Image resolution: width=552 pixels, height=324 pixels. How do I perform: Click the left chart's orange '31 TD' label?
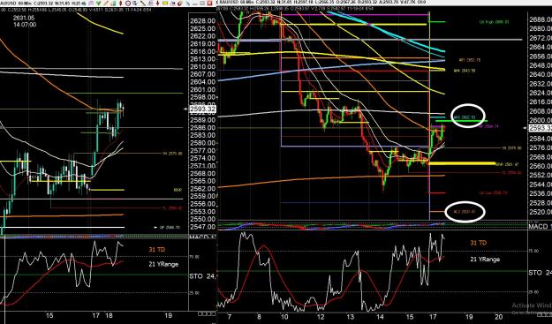(156, 250)
